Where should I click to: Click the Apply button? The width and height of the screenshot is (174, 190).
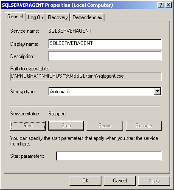(154, 181)
